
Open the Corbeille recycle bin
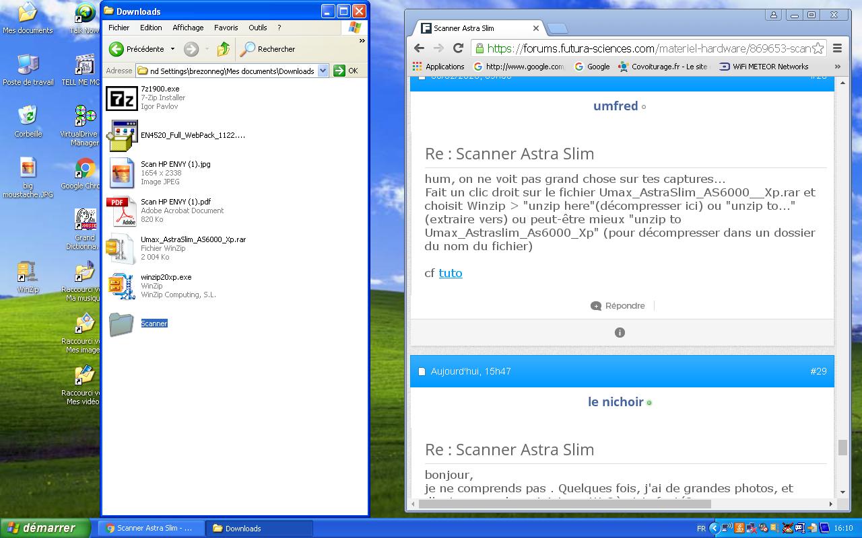(28, 122)
